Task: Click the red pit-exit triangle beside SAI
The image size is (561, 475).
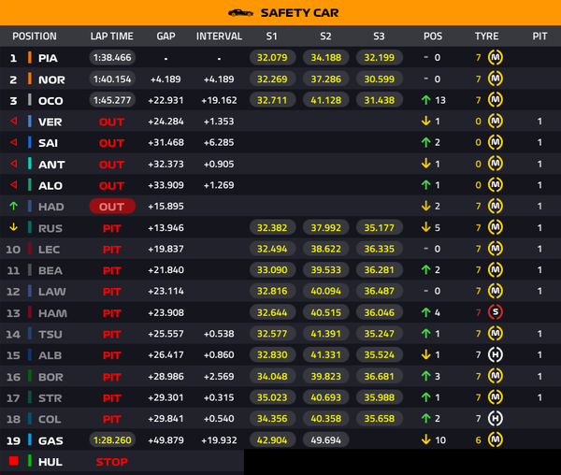Action: point(14,142)
